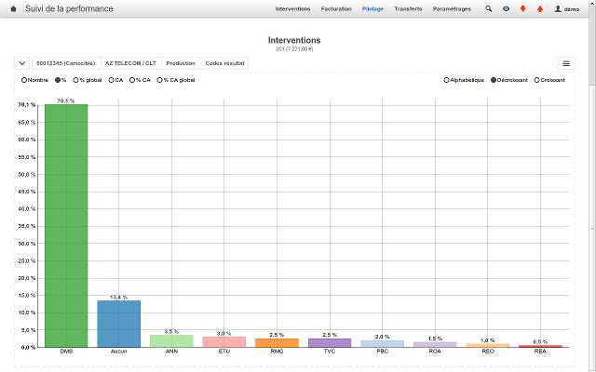Click the 50012345 (Cartocible) breadcrumb

pyautogui.click(x=66, y=63)
